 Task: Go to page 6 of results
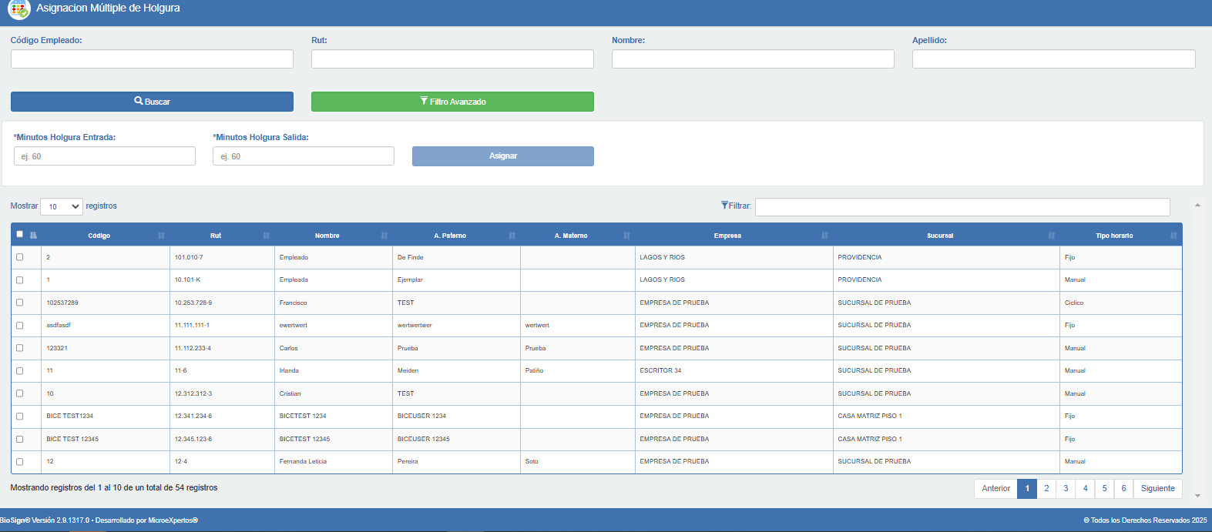pyautogui.click(x=1123, y=488)
